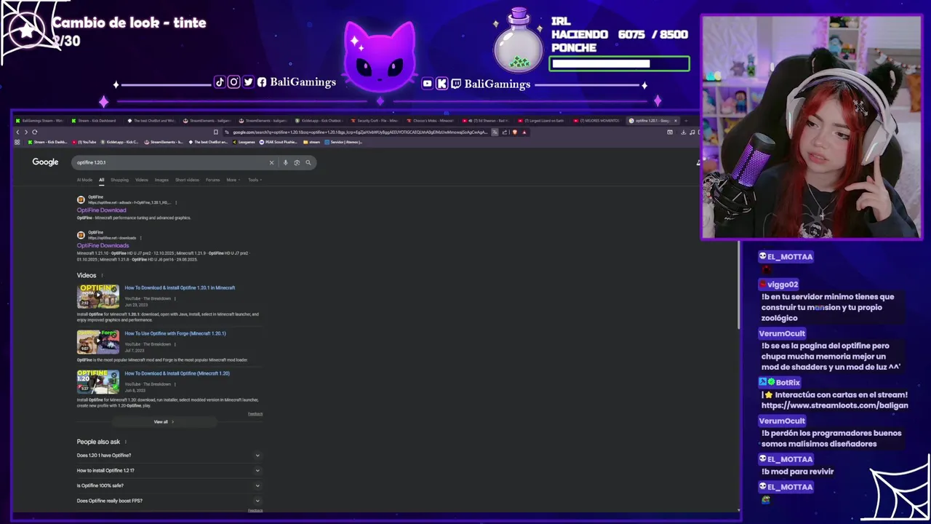Switch to the AI Mode search tab
This screenshot has width=931, height=524.
[84, 180]
